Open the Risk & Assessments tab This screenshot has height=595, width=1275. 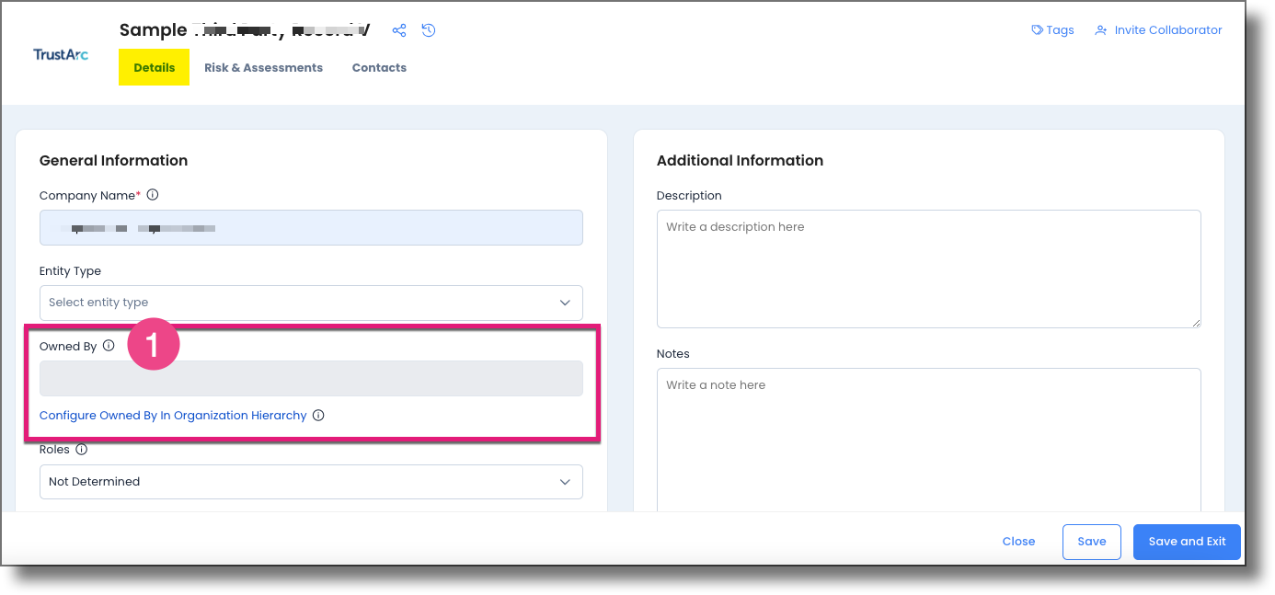click(x=263, y=68)
